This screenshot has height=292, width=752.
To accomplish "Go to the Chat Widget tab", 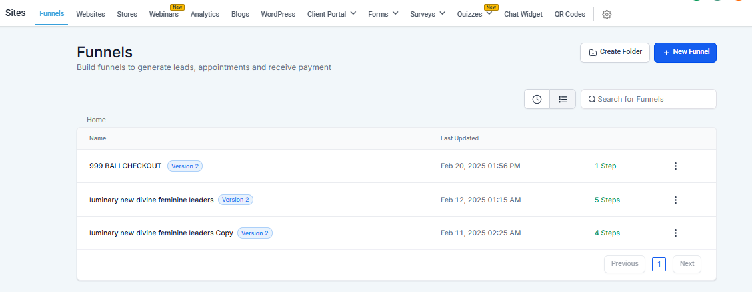I will tap(523, 14).
